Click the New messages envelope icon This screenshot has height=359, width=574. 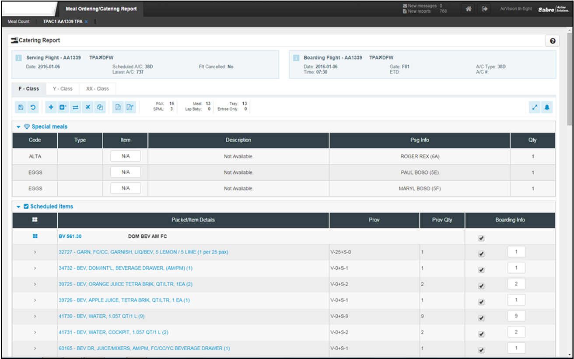click(x=405, y=6)
